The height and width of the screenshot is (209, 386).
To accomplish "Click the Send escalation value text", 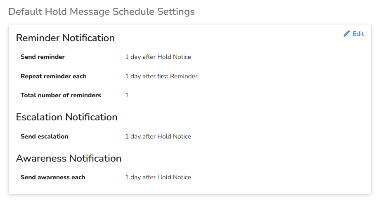I will (x=158, y=136).
